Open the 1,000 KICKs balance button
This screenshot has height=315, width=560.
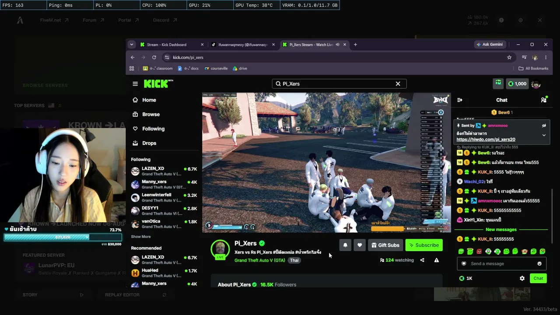coord(517,84)
